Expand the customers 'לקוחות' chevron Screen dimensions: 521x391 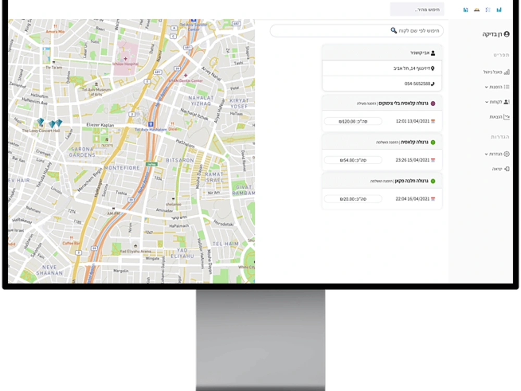(486, 102)
